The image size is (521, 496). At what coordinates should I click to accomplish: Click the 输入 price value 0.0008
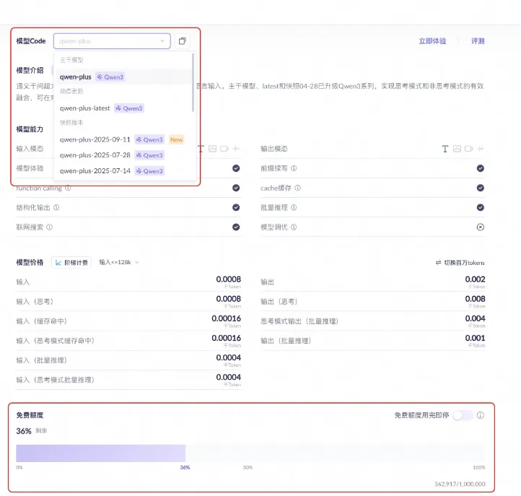pos(228,279)
